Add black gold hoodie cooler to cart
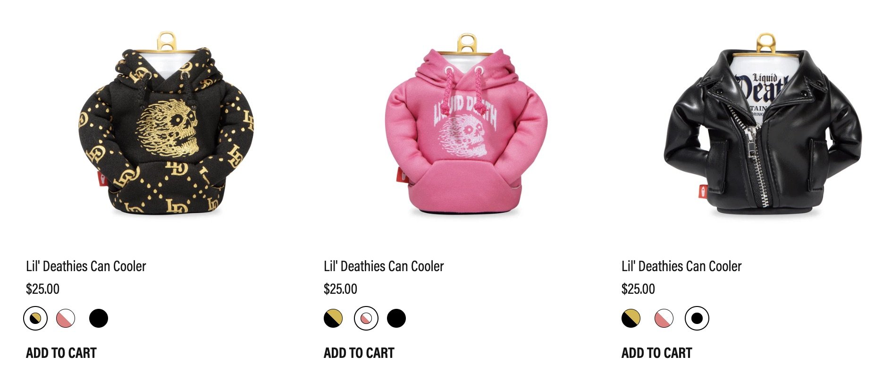 point(61,353)
